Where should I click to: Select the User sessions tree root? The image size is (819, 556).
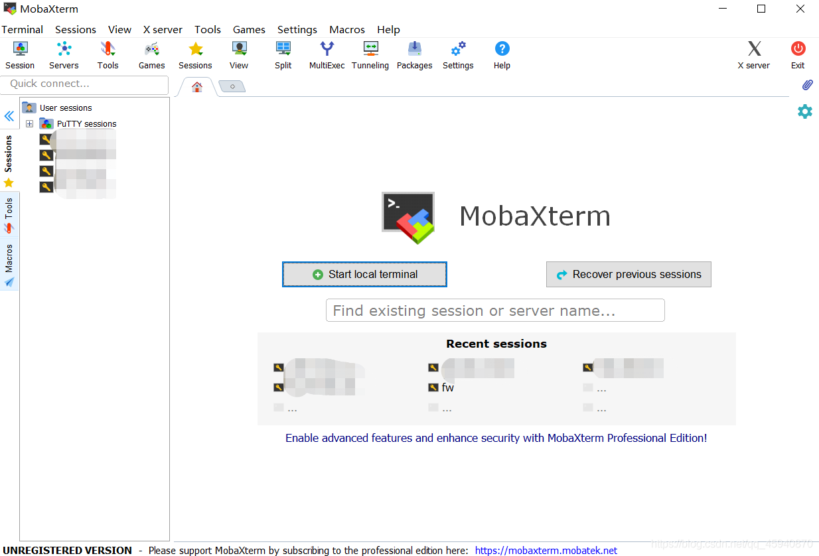[x=57, y=107]
